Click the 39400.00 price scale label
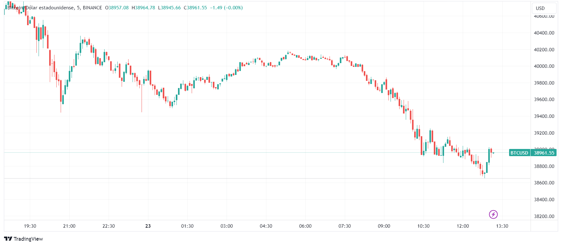Image resolution: width=562 pixels, height=246 pixels. [544, 116]
